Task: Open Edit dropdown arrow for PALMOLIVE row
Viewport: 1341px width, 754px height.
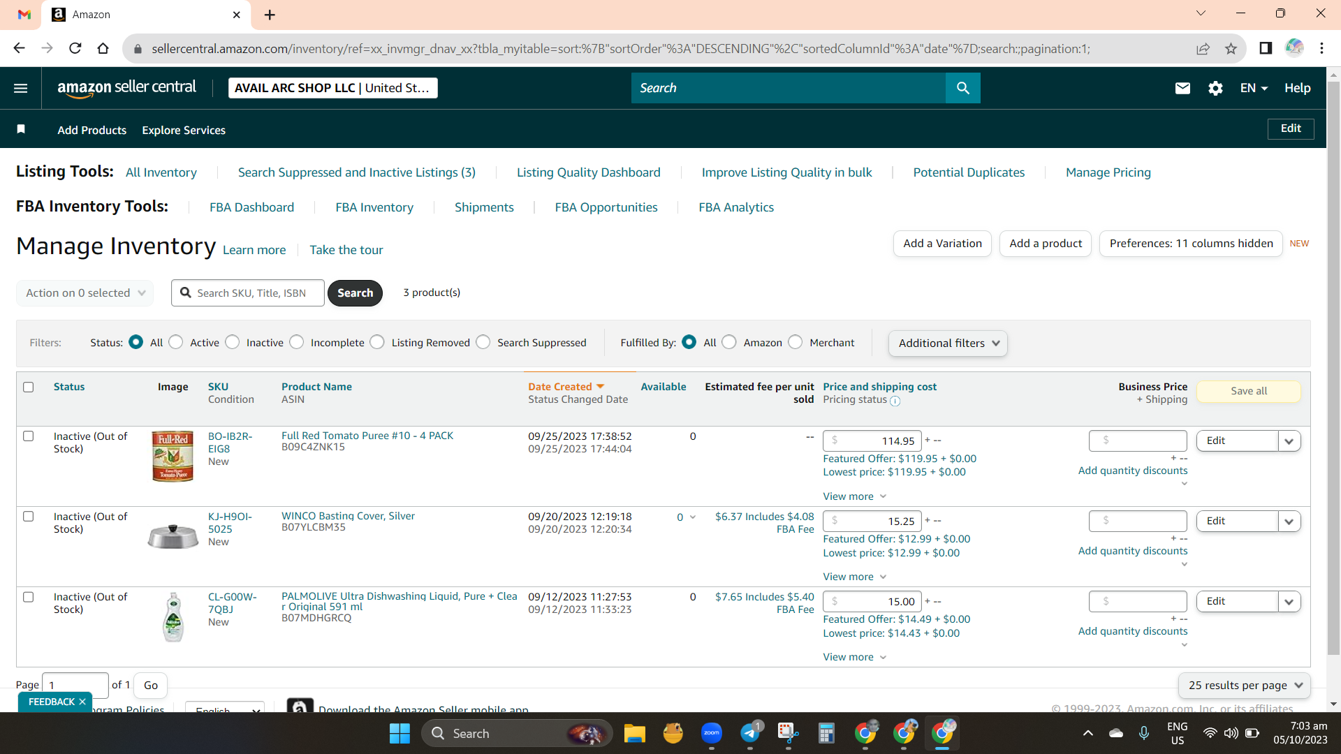Action: click(x=1289, y=602)
